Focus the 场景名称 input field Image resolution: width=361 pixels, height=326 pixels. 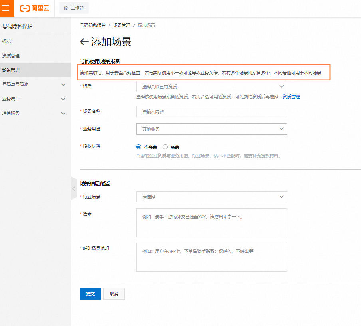[x=211, y=111]
